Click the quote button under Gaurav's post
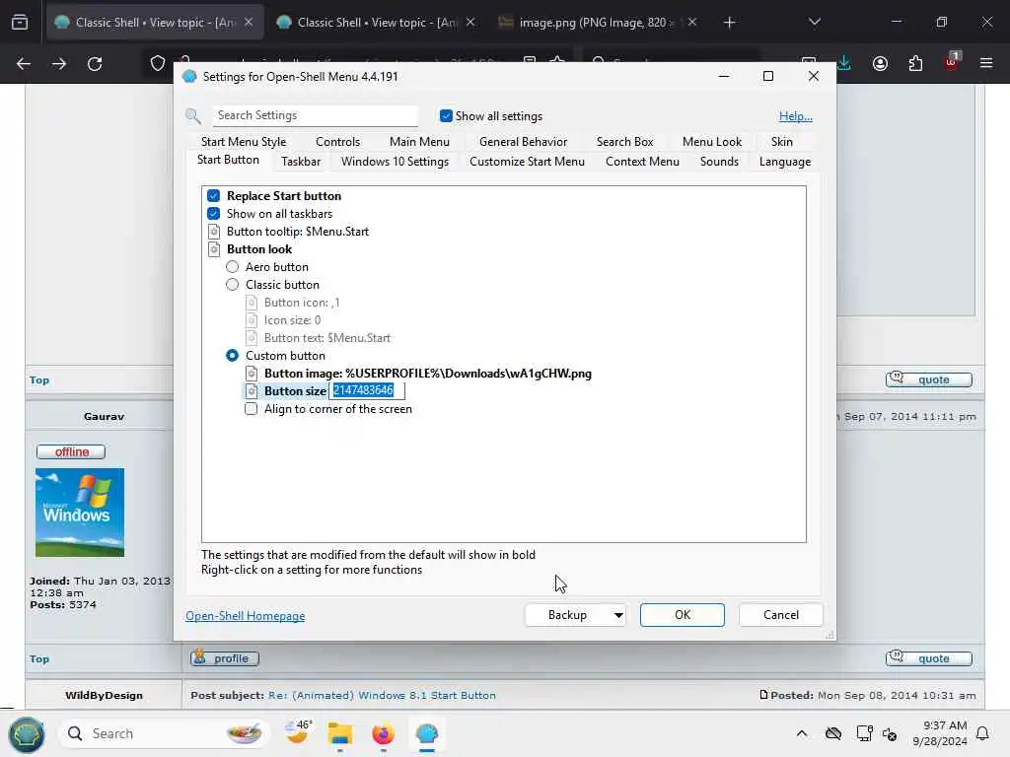Image resolution: width=1010 pixels, height=757 pixels. coord(929,657)
